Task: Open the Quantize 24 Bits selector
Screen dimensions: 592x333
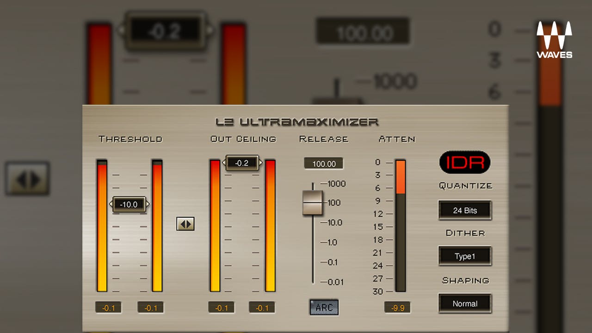Action: tap(465, 210)
